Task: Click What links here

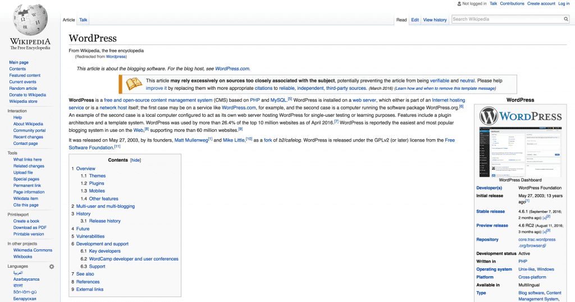Action: [x=28, y=159]
